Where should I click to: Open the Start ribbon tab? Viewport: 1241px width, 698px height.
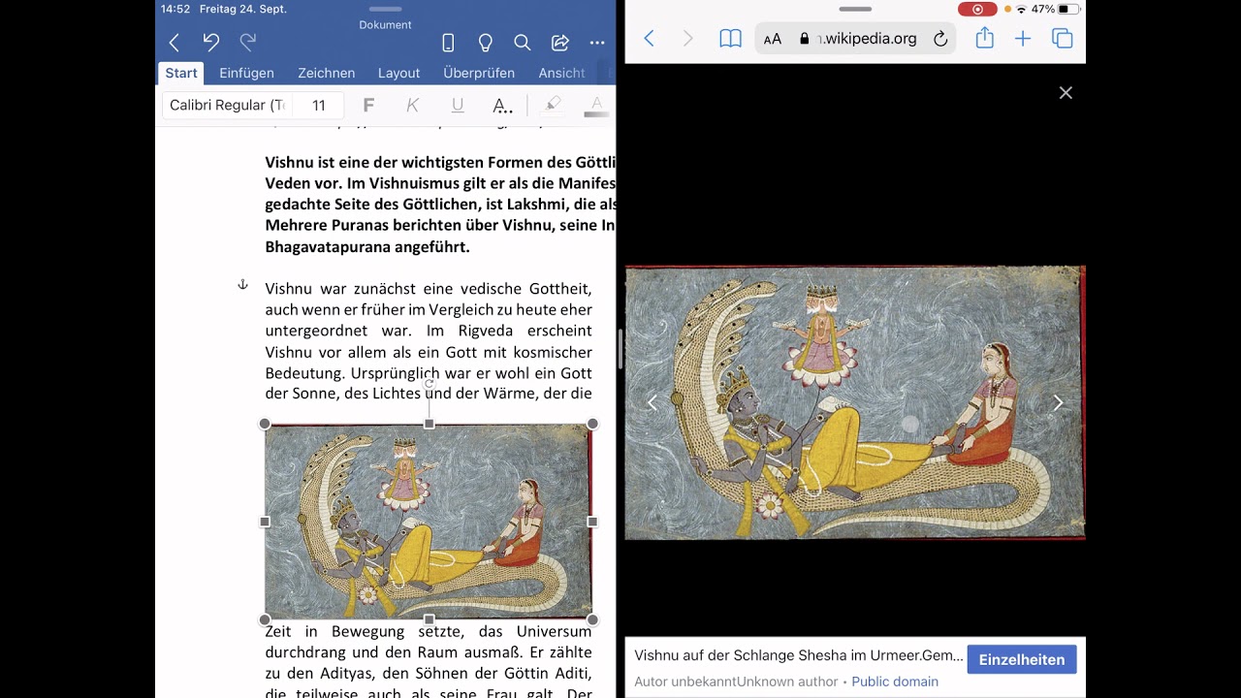(x=181, y=73)
